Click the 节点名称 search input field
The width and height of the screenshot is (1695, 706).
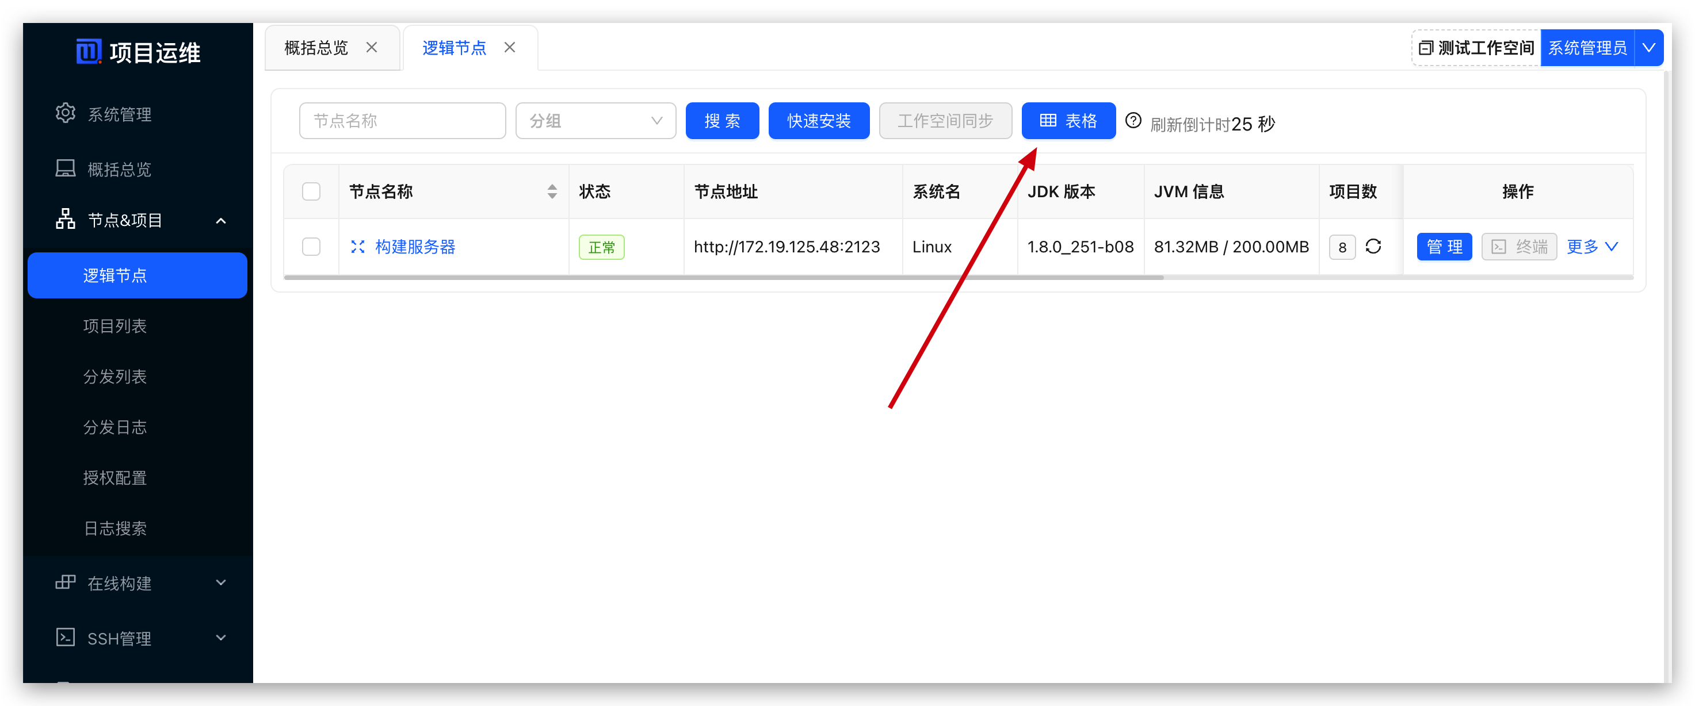402,121
